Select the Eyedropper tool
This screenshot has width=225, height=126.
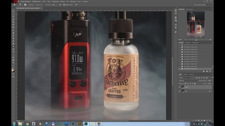tap(13, 24)
